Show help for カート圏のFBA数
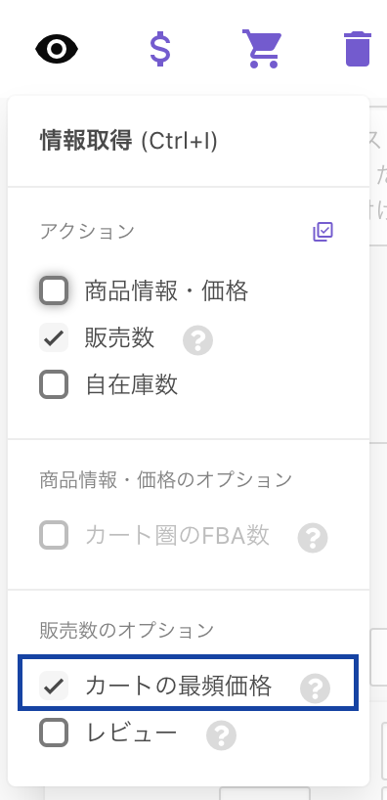This screenshot has width=387, height=800. tap(313, 538)
